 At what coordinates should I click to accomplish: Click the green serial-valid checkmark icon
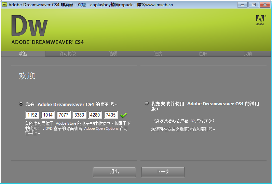tap(124, 115)
